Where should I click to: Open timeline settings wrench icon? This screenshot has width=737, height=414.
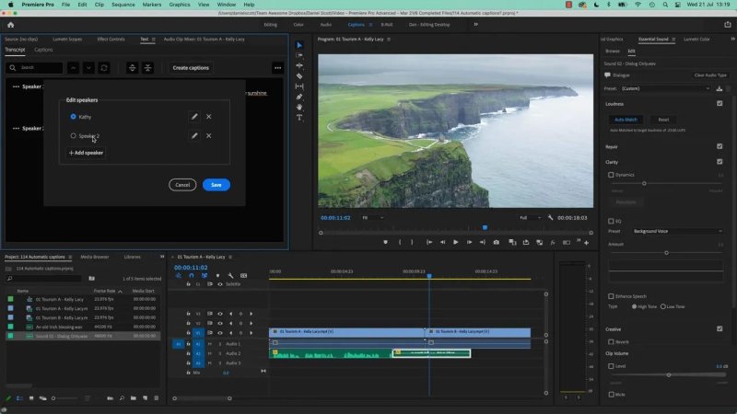pyautogui.click(x=230, y=275)
